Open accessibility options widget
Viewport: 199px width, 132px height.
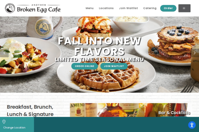tap(192, 125)
